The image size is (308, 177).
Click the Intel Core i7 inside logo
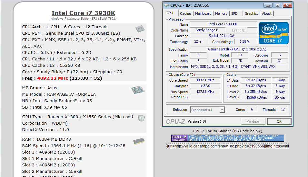[273, 33]
